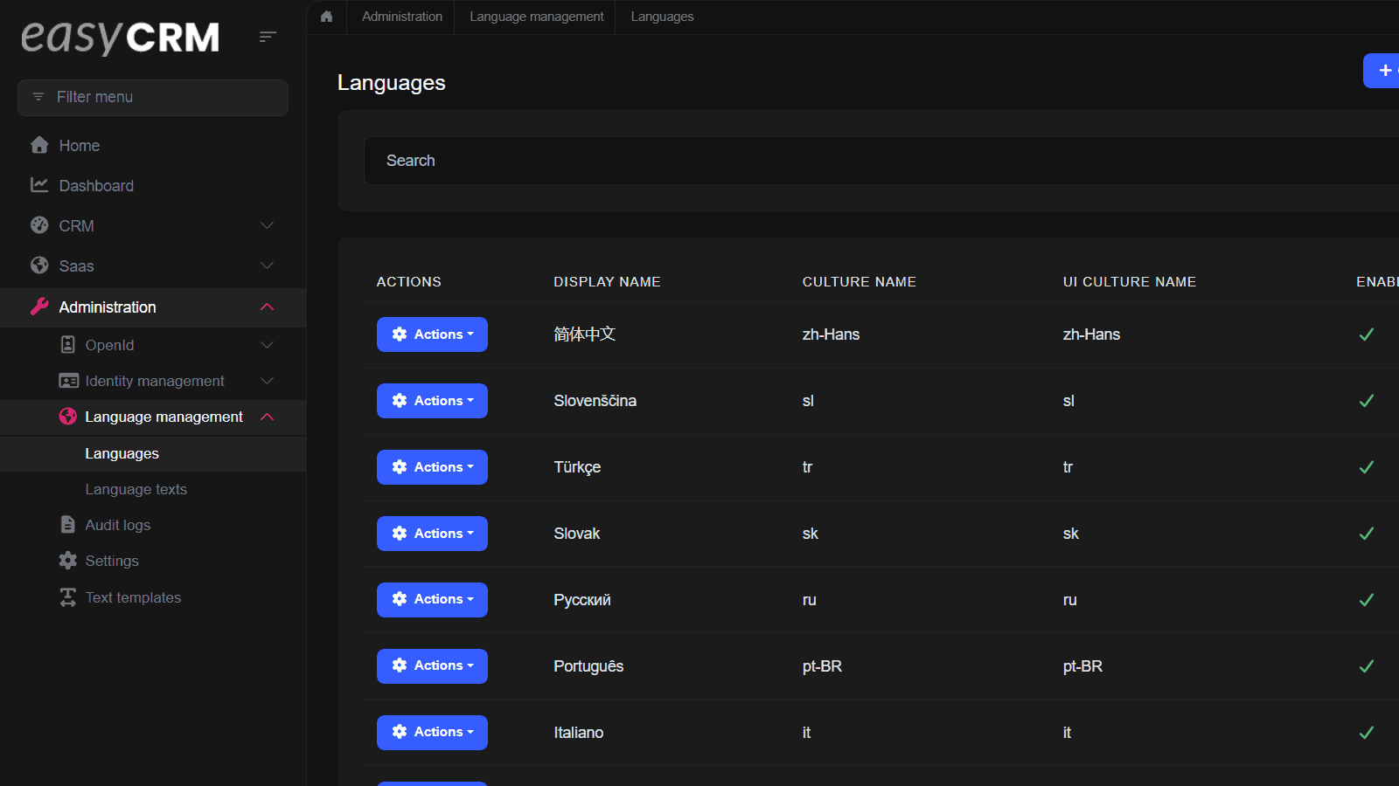Click the pt-BR culture name cell

pos(822,666)
